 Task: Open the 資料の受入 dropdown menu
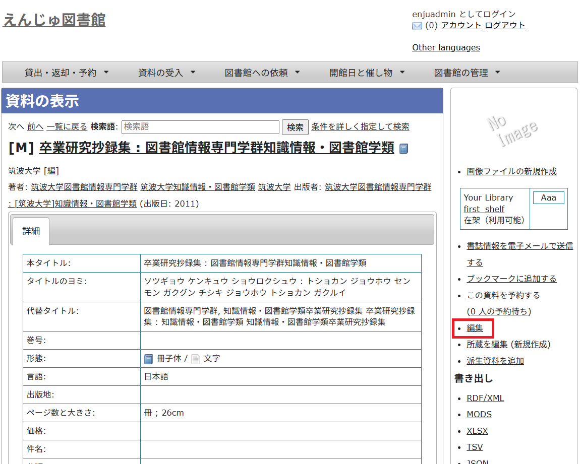point(167,73)
